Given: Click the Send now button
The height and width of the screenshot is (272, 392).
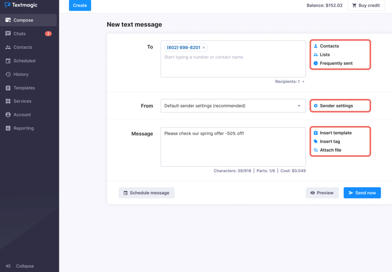Looking at the screenshot, I should point(362,193).
